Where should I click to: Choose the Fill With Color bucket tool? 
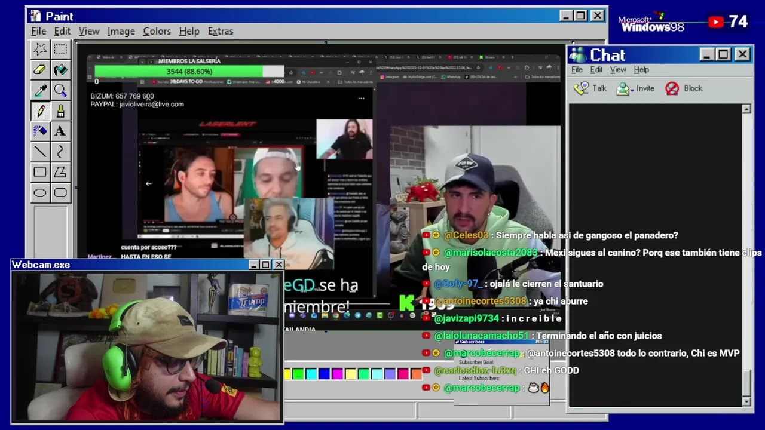[60, 70]
